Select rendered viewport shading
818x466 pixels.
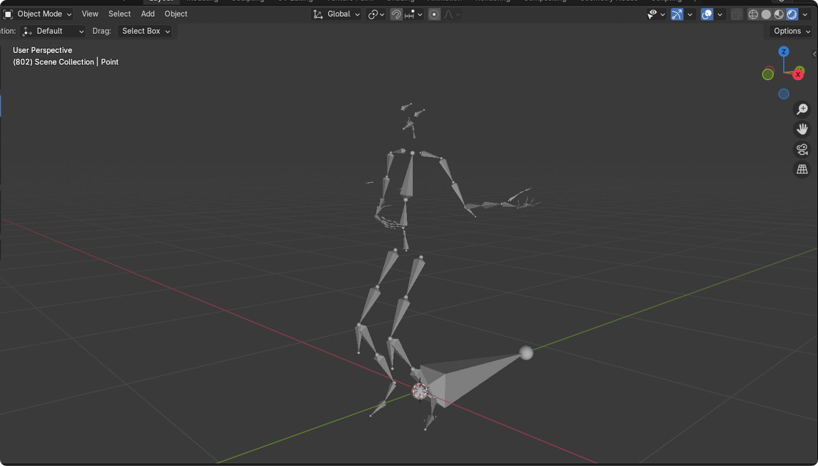[792, 15]
